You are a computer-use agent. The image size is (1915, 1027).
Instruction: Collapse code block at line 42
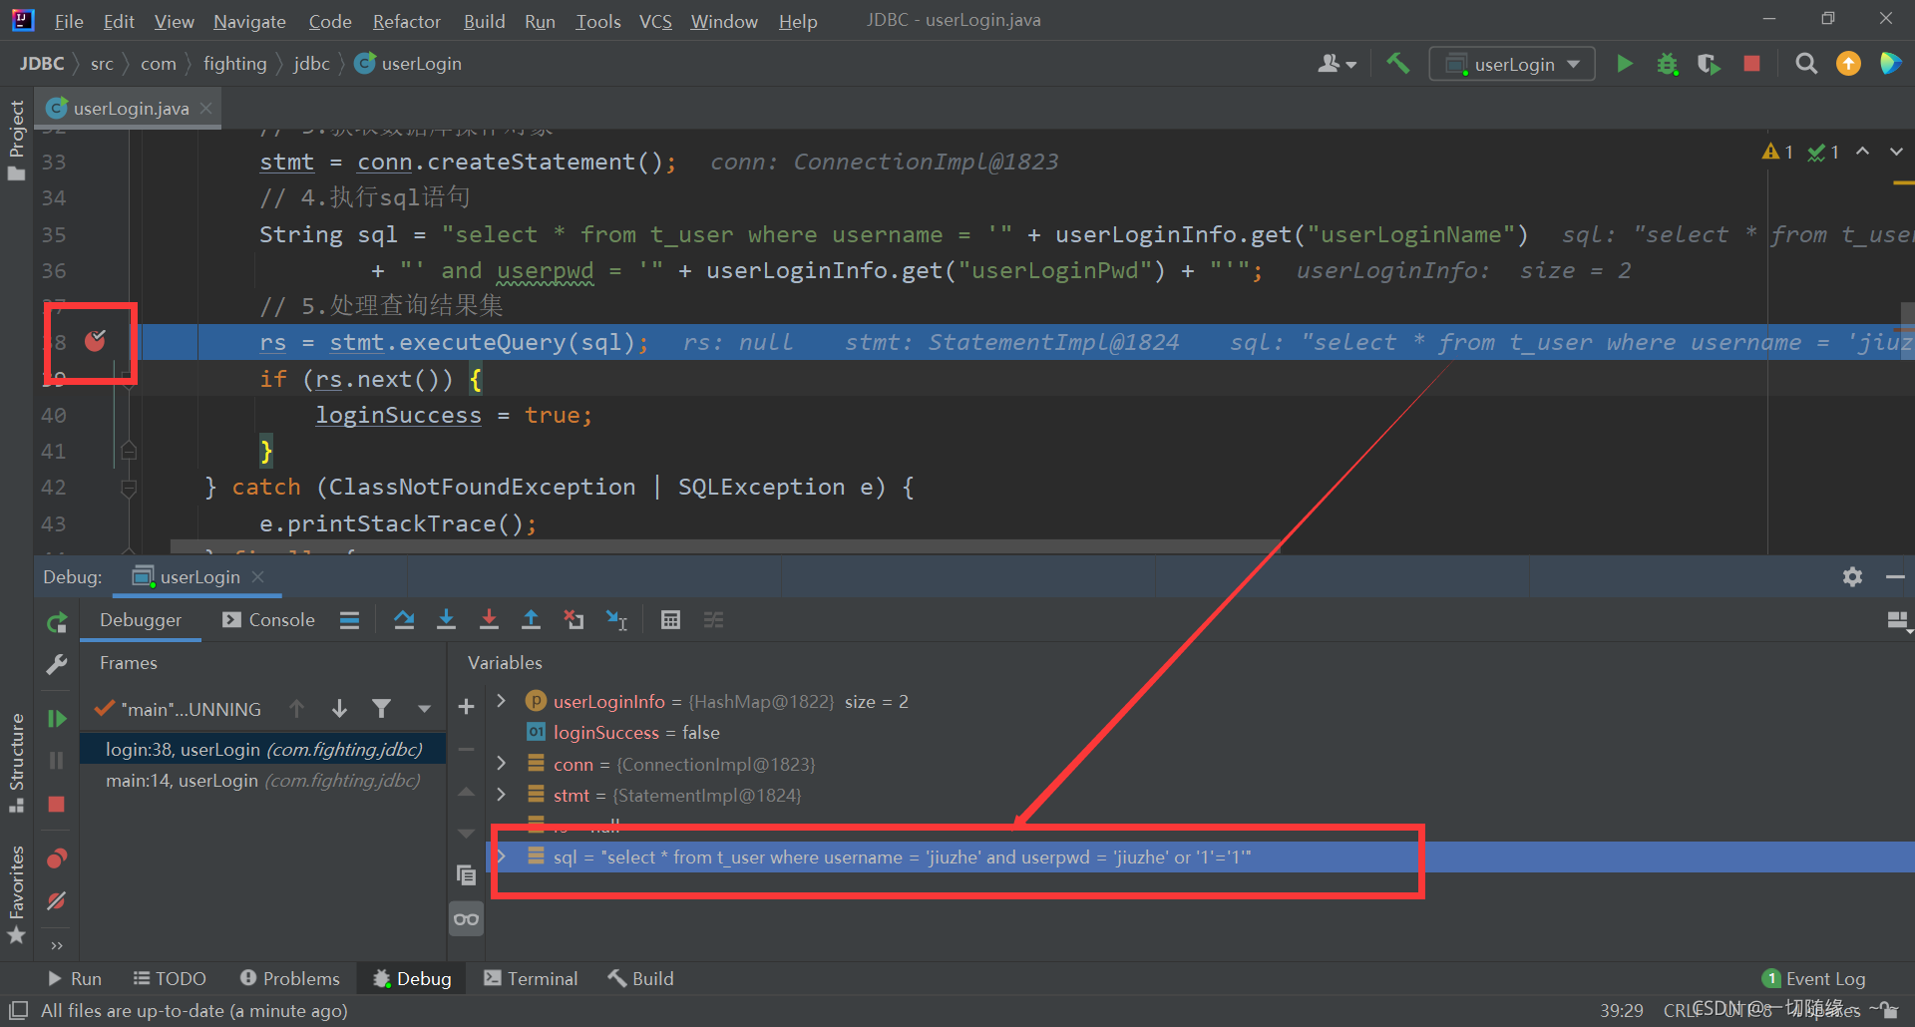(x=129, y=489)
